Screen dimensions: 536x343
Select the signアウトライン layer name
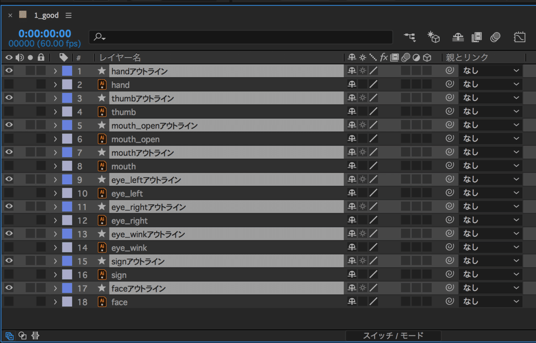click(x=138, y=261)
